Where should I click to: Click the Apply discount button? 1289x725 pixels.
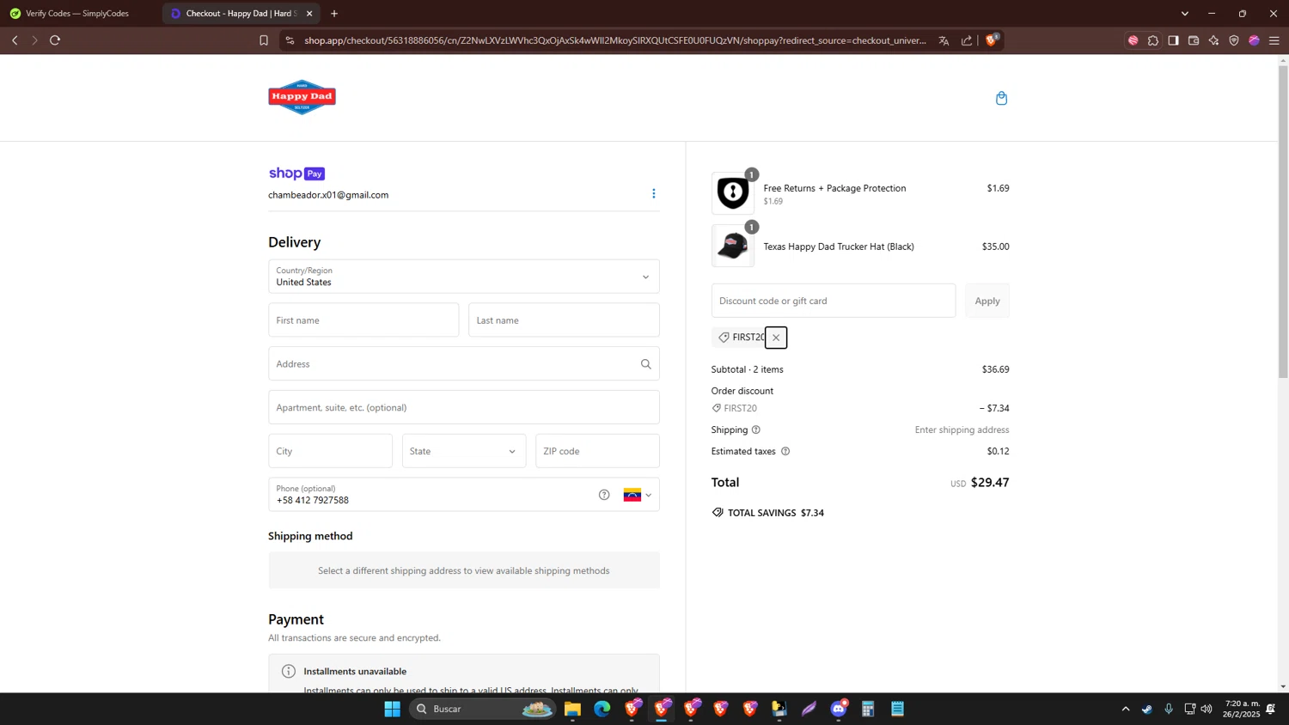(987, 301)
